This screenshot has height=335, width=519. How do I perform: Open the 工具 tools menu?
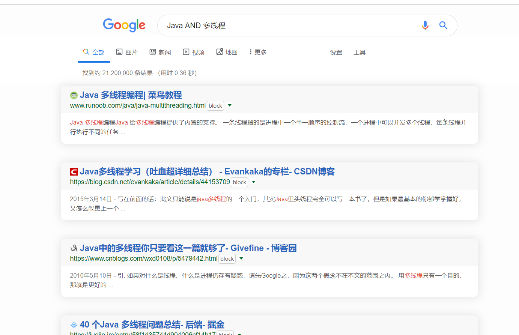pos(360,53)
